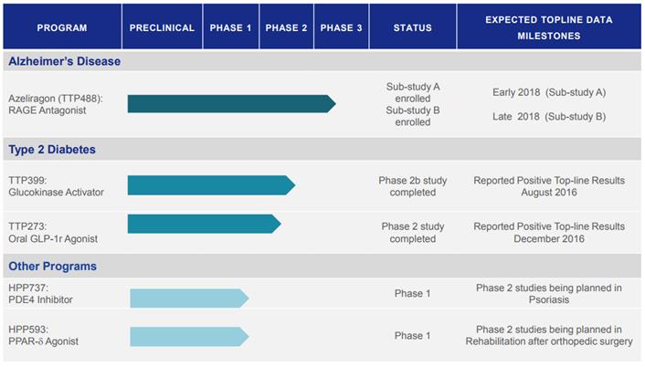
Task: Click the PHASE 3 column header
Action: tap(342, 27)
